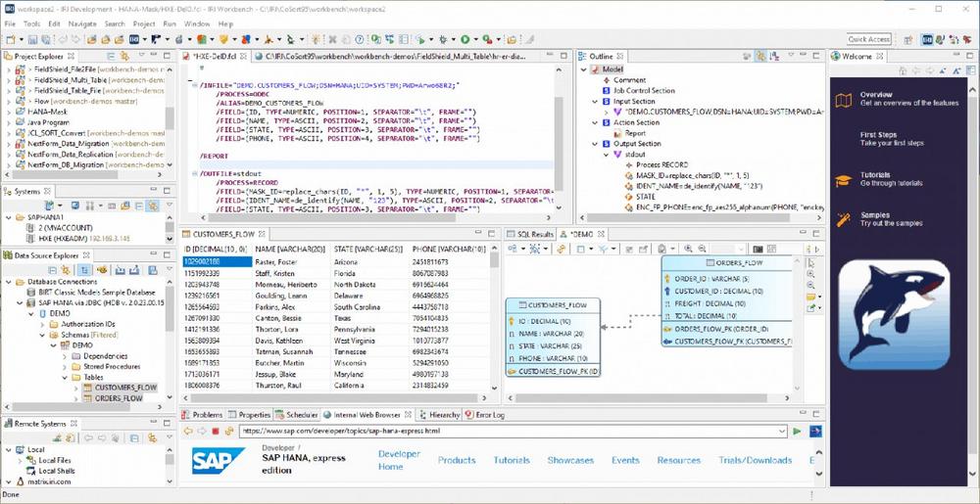Switch to the SQL Results tab

pos(535,235)
